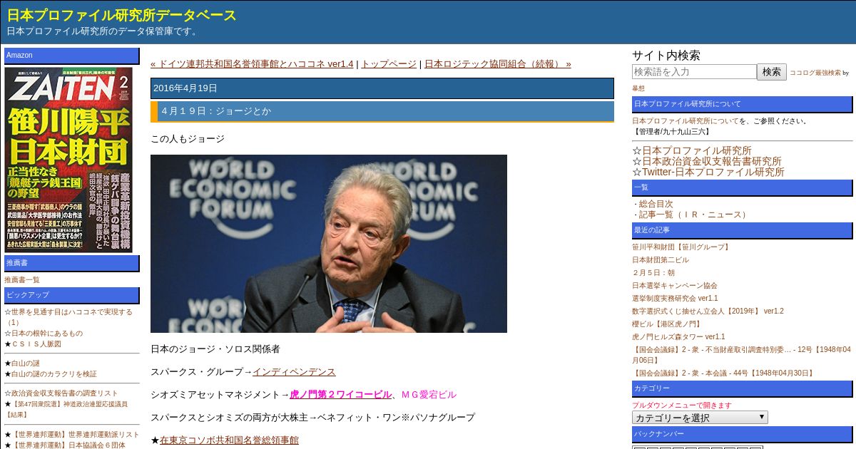
Task: Click the World Economic Forum photo
Action: [329, 244]
